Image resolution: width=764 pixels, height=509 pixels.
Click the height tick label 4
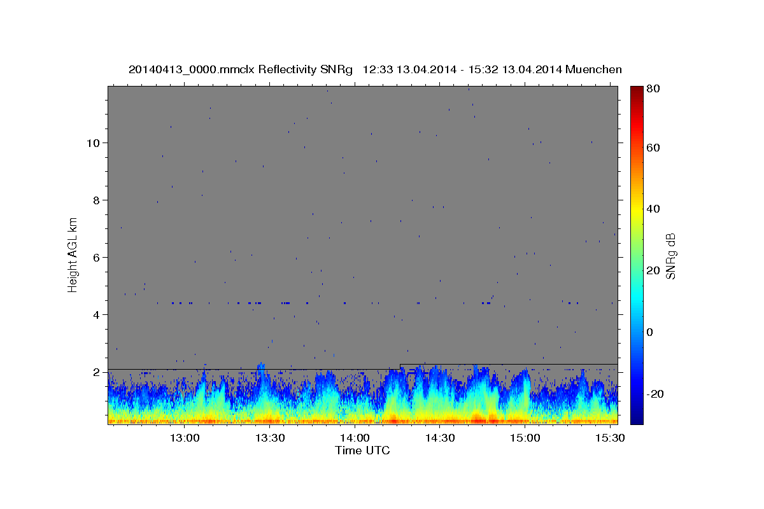tap(97, 315)
